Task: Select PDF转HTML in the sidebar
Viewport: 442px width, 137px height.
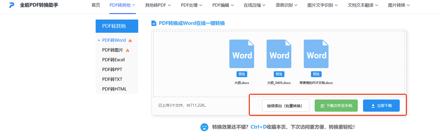Action: [114, 89]
